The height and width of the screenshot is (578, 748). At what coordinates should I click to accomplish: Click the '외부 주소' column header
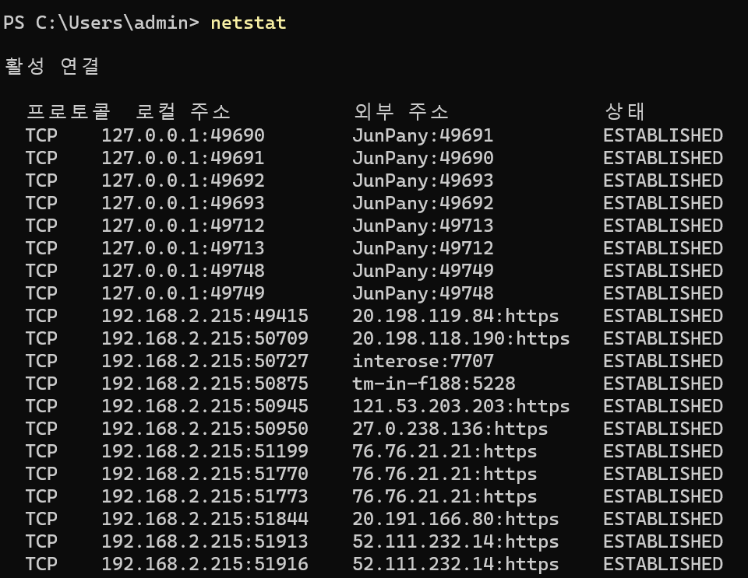click(x=401, y=111)
